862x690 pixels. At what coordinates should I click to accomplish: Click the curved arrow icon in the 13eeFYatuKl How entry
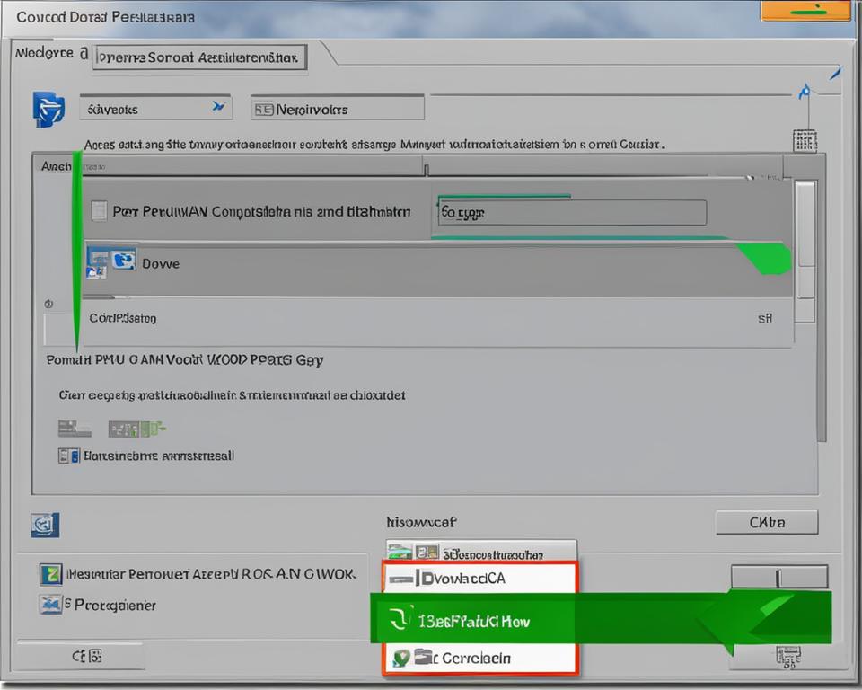coord(399,619)
